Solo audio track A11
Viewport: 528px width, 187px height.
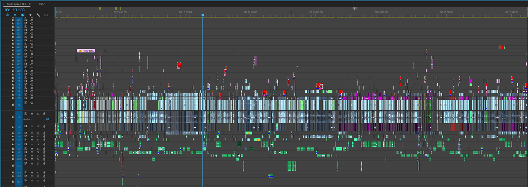click(38, 163)
